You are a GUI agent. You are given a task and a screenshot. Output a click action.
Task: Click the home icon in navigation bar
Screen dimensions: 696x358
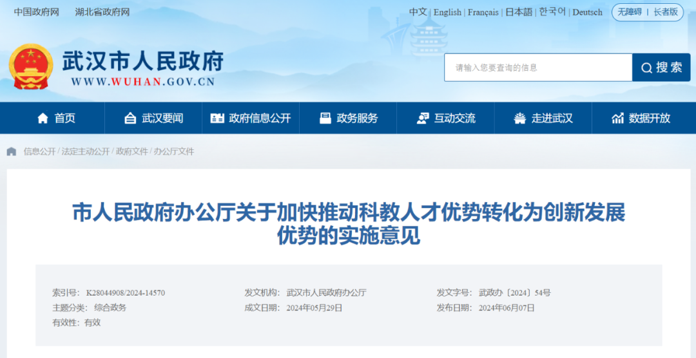pos(43,118)
